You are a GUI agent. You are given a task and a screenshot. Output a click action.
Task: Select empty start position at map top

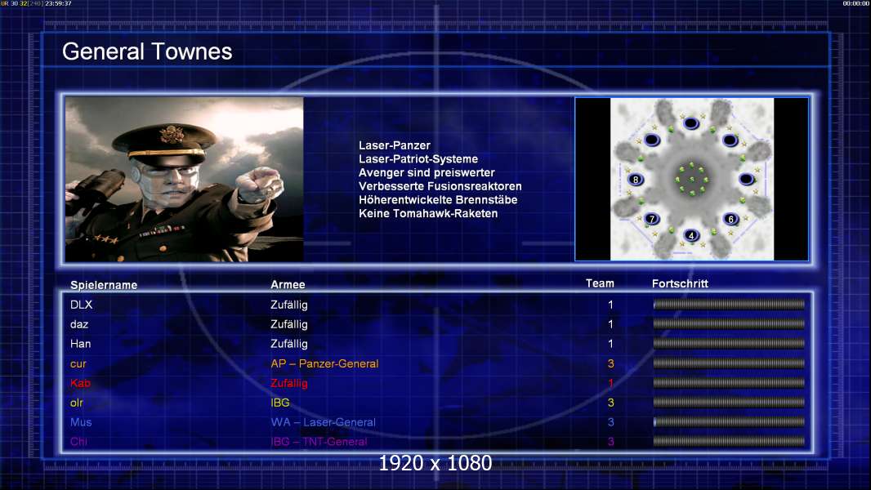click(691, 122)
